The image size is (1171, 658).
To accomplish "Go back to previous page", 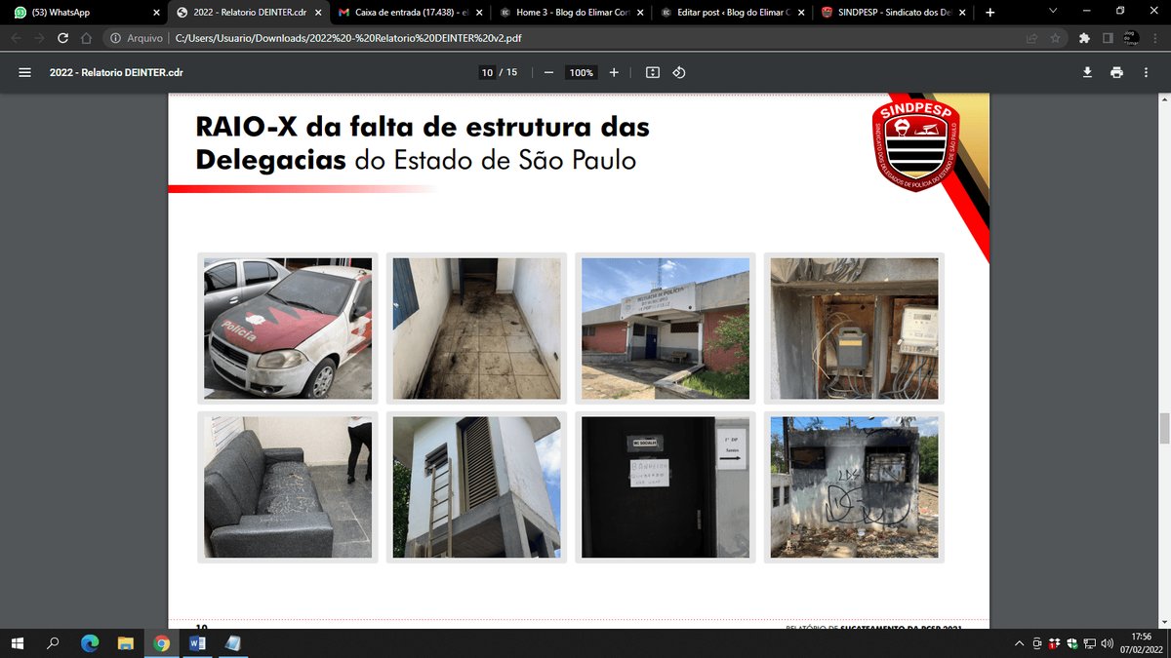I will tap(17, 38).
